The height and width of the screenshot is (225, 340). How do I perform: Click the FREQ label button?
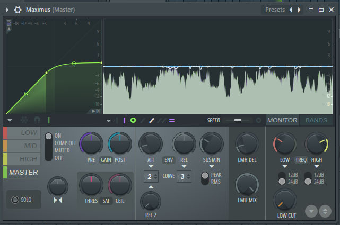pyautogui.click(x=301, y=160)
